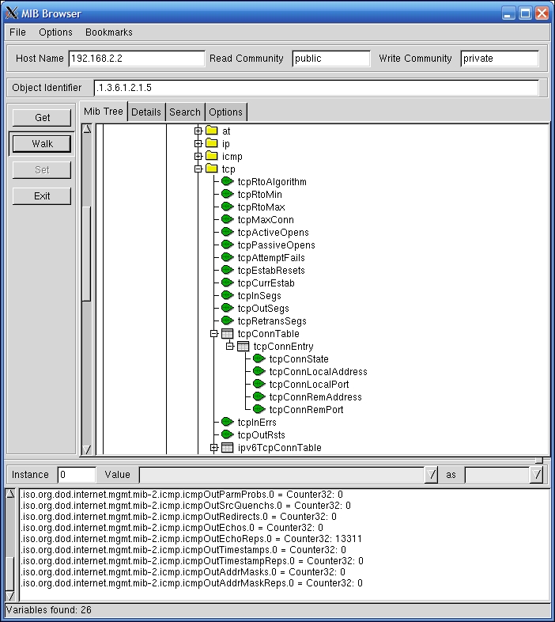Click the table icon for tcpConnEntry

pos(243,347)
